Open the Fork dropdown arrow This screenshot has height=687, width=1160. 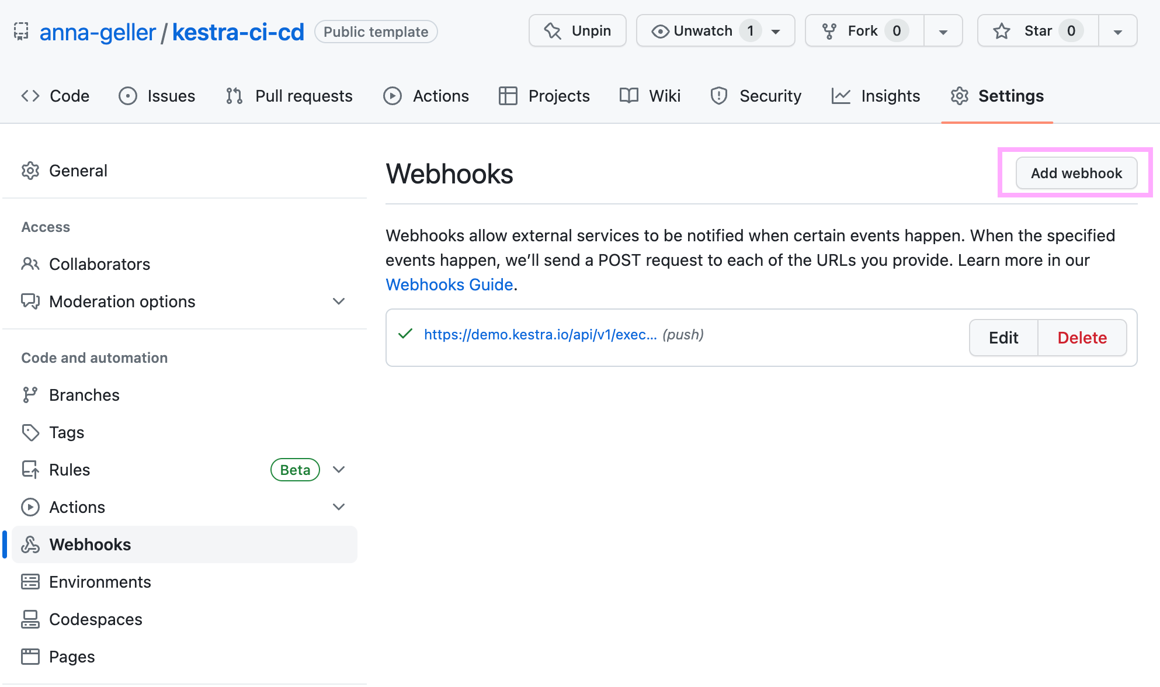943,30
